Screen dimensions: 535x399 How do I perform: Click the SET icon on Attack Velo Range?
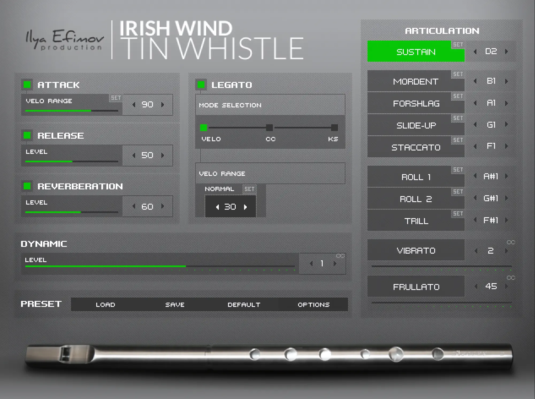coord(116,98)
